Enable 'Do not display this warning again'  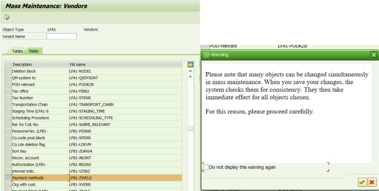[206, 167]
